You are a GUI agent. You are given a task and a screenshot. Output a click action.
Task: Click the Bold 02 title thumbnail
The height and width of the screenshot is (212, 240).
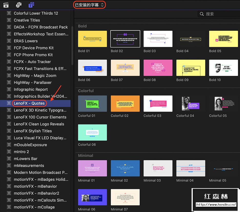pos(125,39)
